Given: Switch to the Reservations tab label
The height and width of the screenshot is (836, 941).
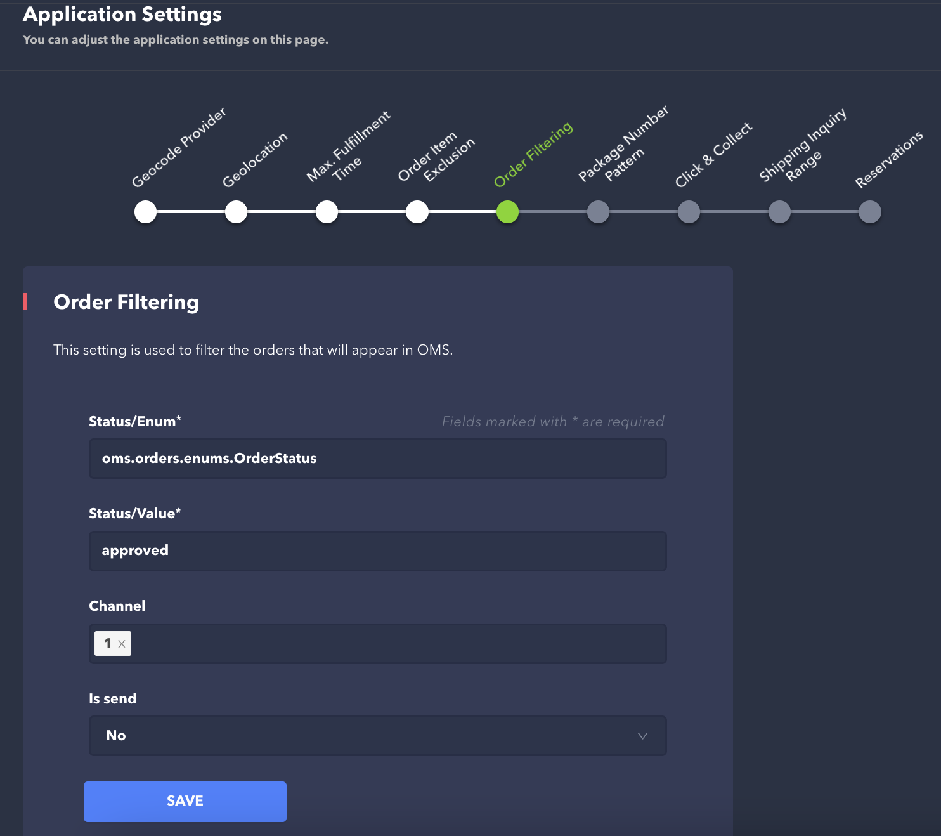Looking at the screenshot, I should point(889,160).
